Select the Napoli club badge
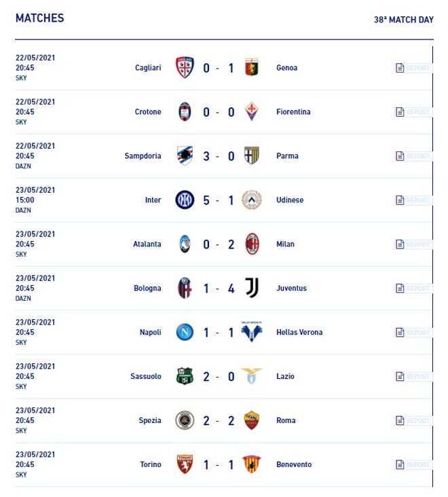448x497 pixels. tap(185, 332)
